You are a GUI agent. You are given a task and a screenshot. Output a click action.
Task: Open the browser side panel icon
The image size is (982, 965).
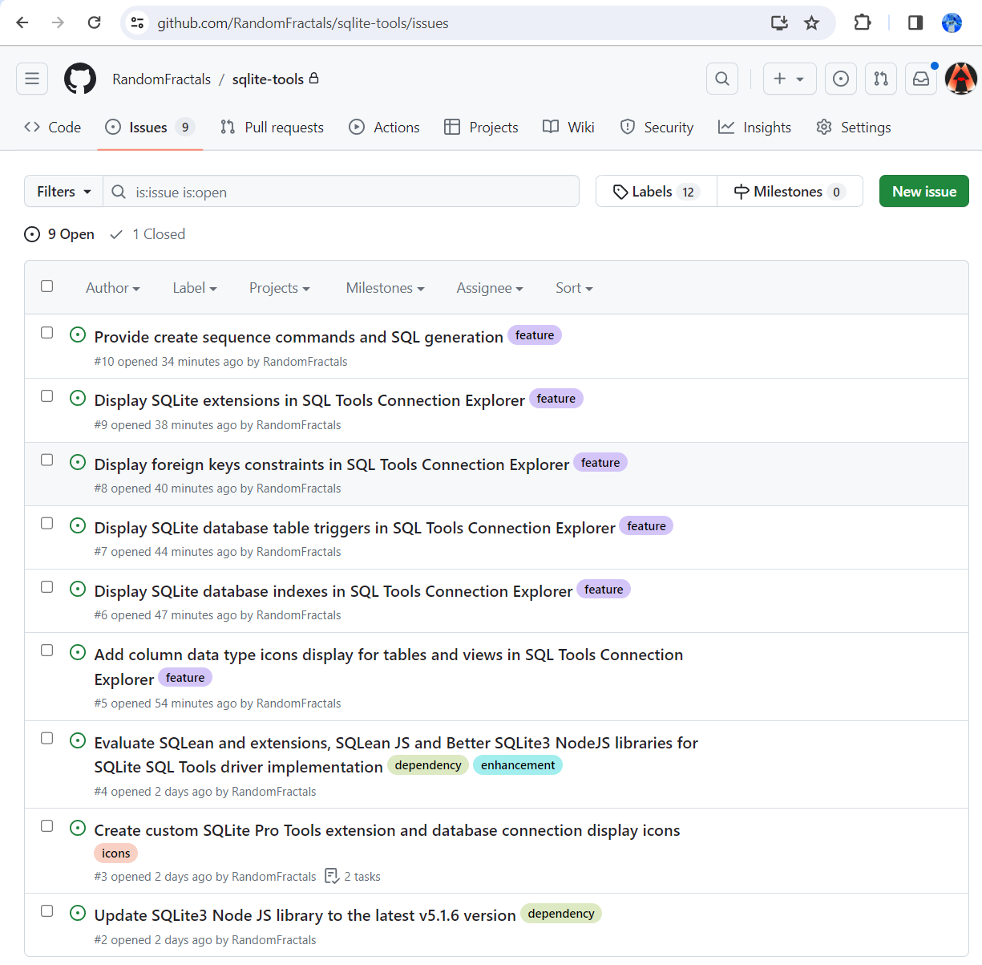point(915,22)
